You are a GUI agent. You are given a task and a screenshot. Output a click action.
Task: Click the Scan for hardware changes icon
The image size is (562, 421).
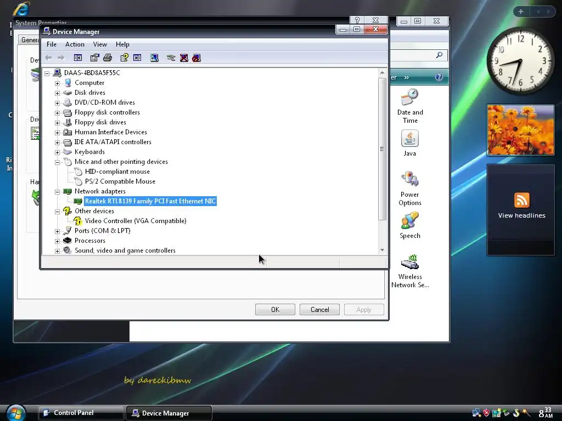(x=154, y=58)
